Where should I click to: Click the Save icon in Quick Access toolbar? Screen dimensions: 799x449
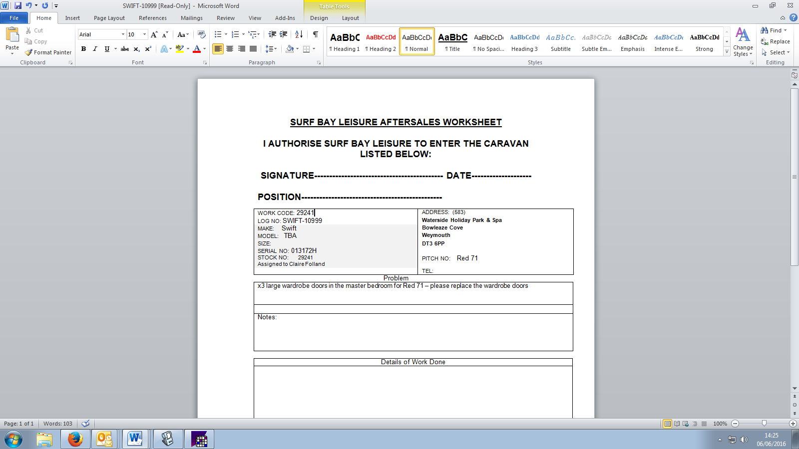18,5
